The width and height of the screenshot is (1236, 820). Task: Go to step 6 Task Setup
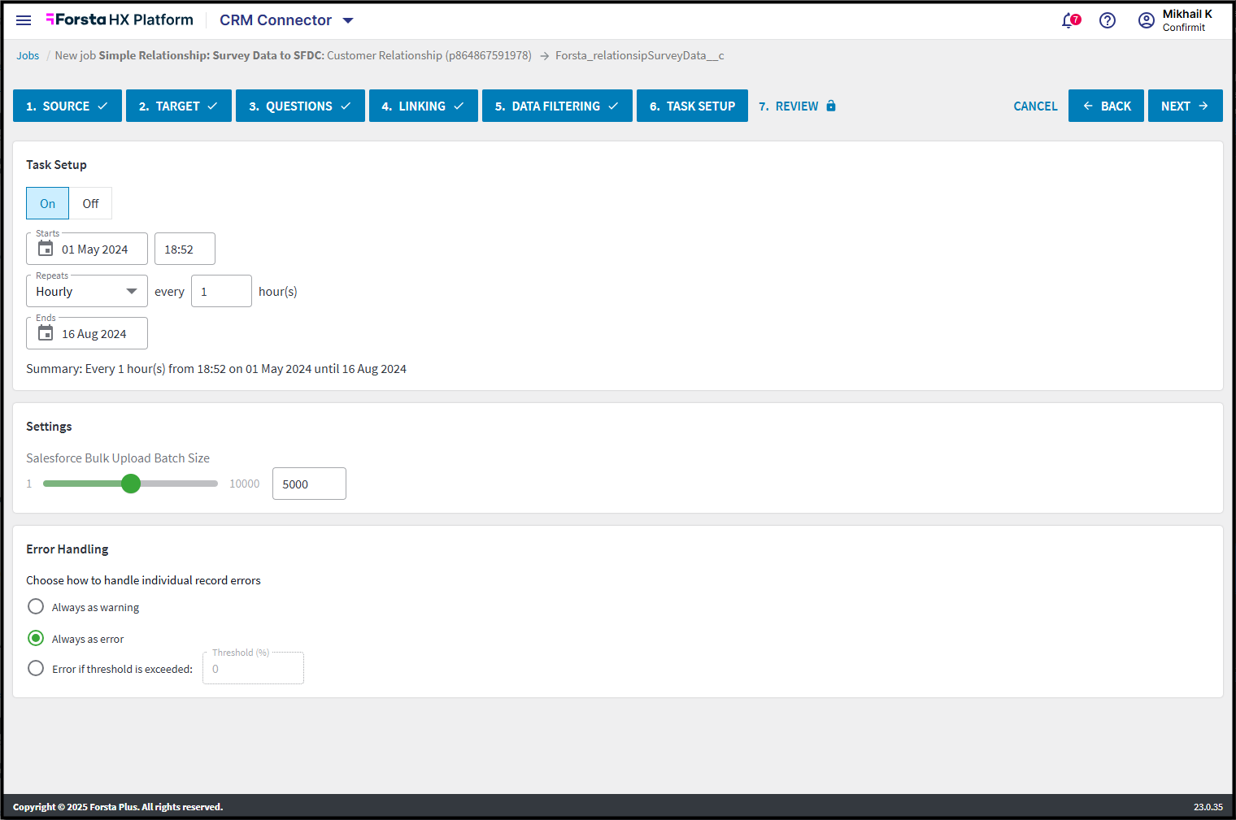pyautogui.click(x=692, y=106)
